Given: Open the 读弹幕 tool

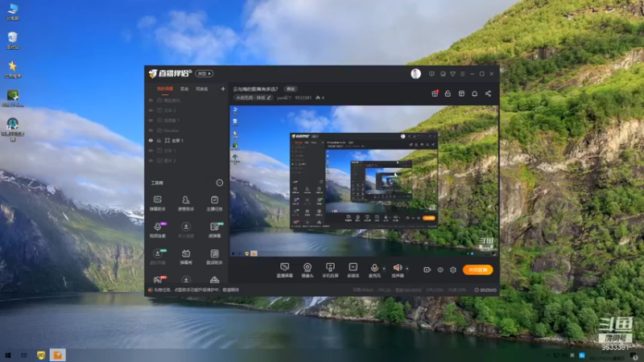Looking at the screenshot, I should coord(214,230).
